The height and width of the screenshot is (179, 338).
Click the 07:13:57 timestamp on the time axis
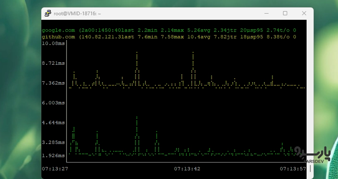tap(293, 169)
